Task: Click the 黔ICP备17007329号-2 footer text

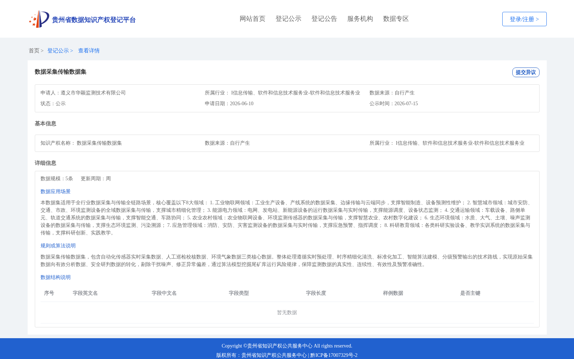Action: point(334,355)
